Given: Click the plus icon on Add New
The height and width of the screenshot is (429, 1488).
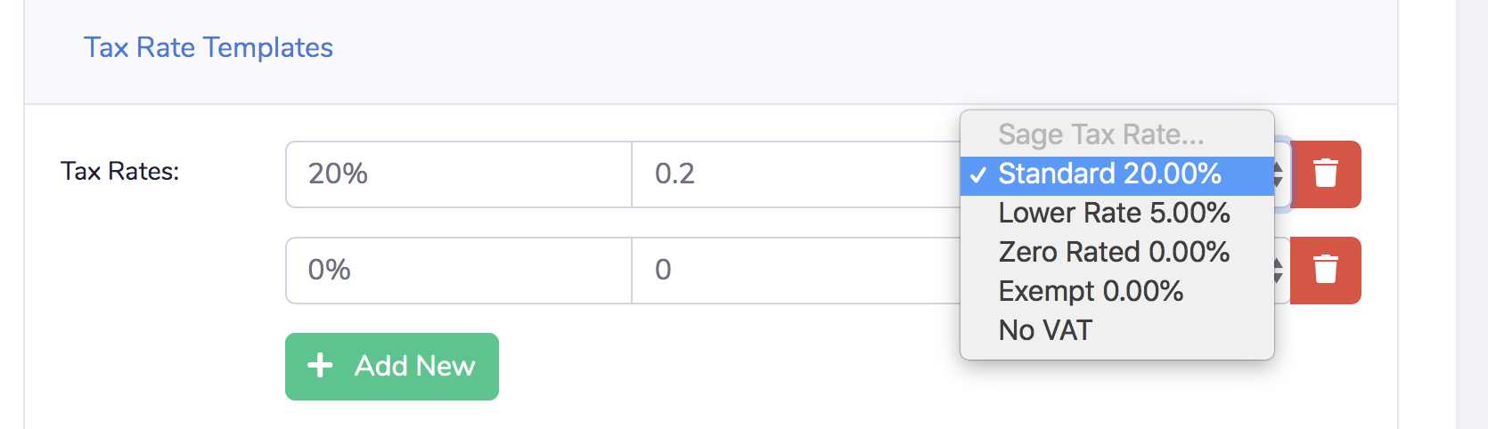Looking at the screenshot, I should click(320, 366).
